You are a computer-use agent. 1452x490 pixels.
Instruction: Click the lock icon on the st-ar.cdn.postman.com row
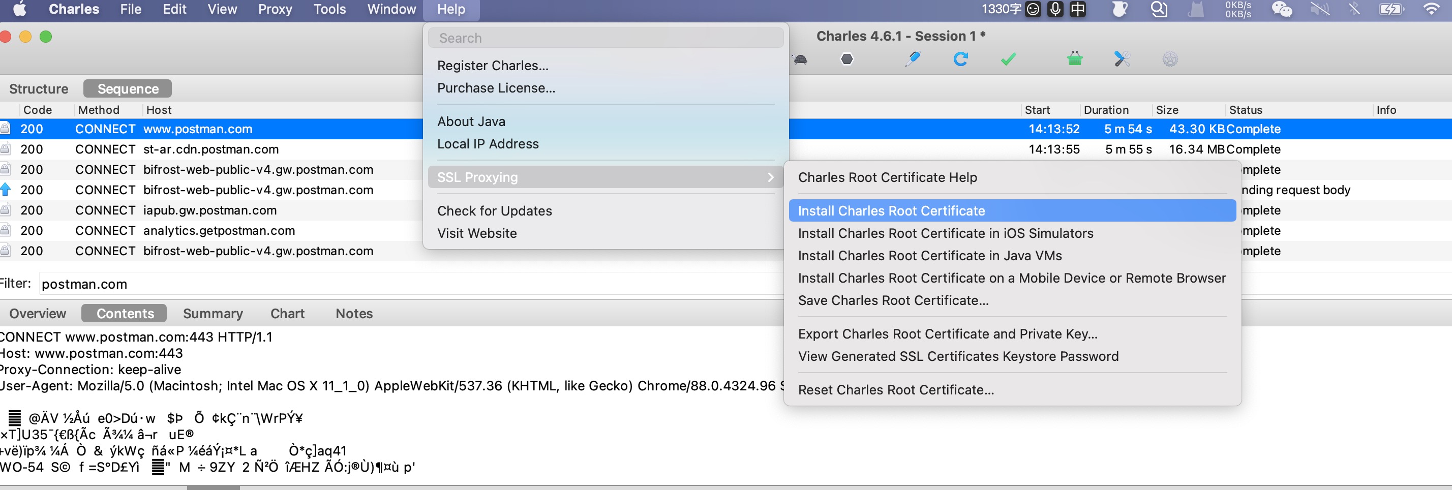(5, 149)
